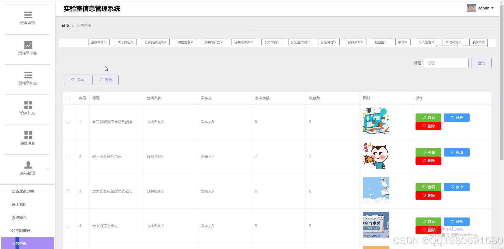View row 4 做个真正的学生 via 查看
Viewport: 504px width, 249px height.
tap(428, 222)
